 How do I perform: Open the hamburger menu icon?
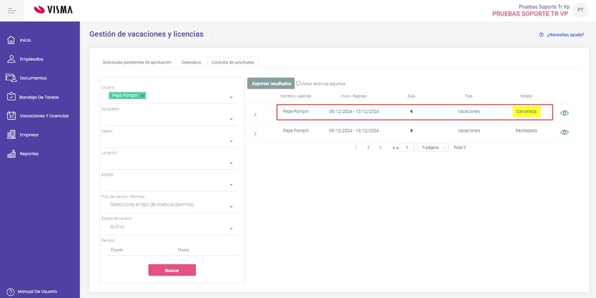12,10
